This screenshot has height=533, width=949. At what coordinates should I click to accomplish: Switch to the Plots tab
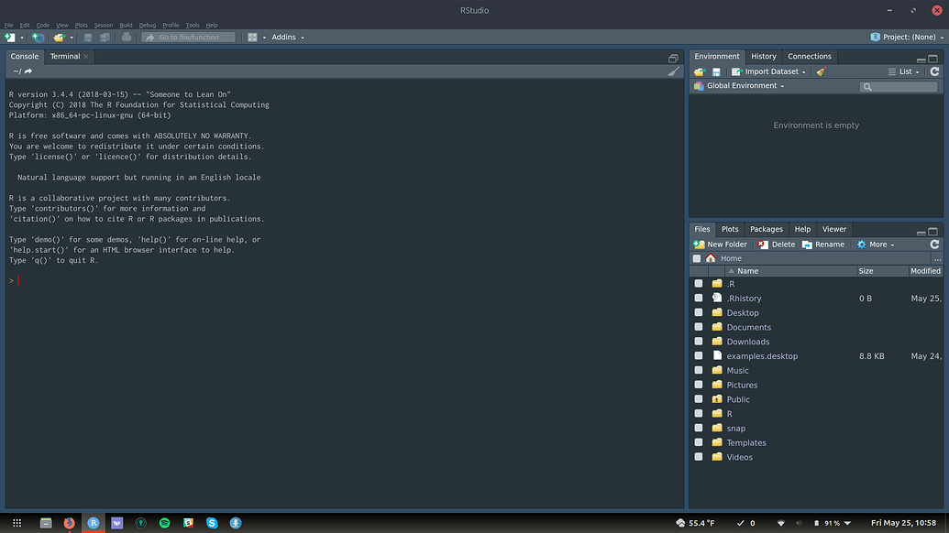730,229
